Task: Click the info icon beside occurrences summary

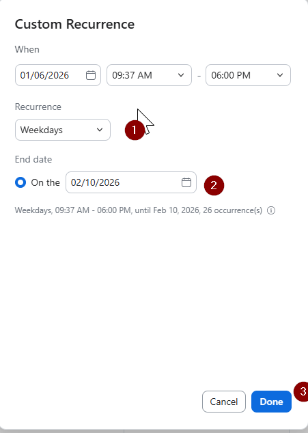Action: pos(271,210)
